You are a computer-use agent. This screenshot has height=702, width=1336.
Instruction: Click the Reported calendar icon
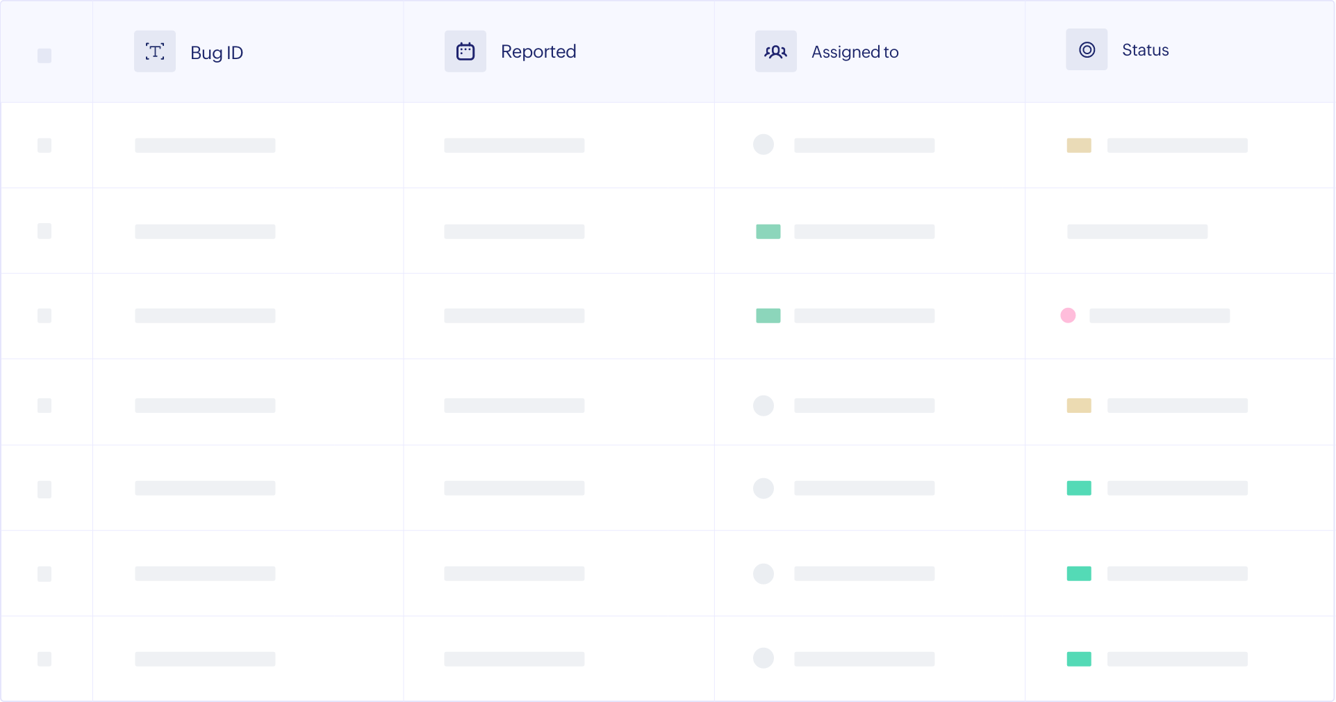coord(465,51)
